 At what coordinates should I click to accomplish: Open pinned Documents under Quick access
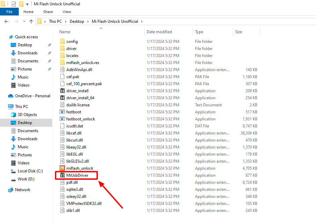tap(28, 61)
